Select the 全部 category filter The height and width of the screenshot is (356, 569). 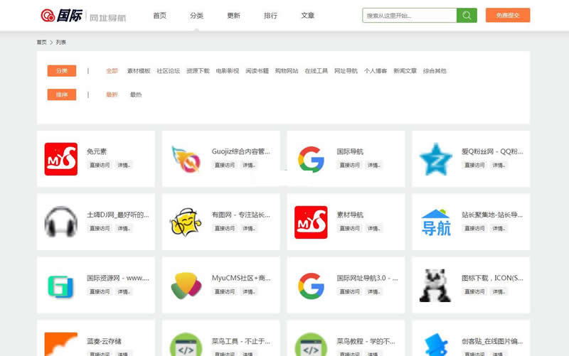click(112, 70)
